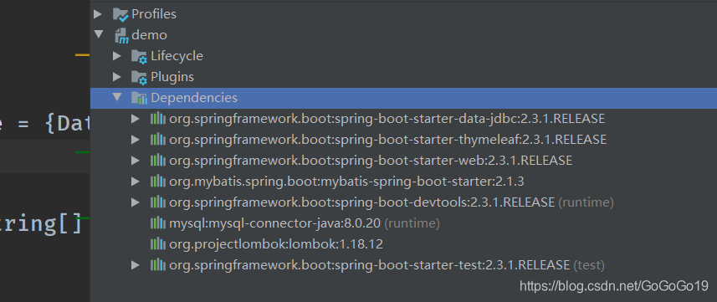Click library icon beside lombok dependency
The width and height of the screenshot is (717, 302).
(x=158, y=244)
